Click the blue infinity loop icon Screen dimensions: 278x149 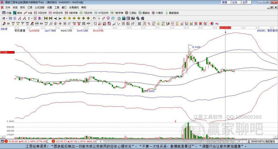point(217,24)
